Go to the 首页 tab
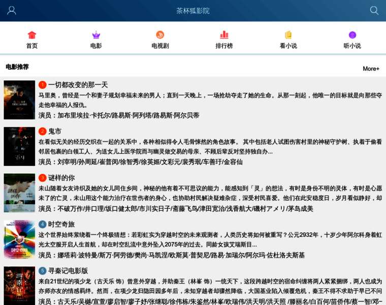 tap(32, 46)
